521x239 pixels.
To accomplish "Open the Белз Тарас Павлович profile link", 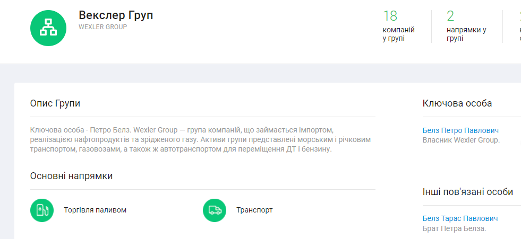I will [460, 218].
